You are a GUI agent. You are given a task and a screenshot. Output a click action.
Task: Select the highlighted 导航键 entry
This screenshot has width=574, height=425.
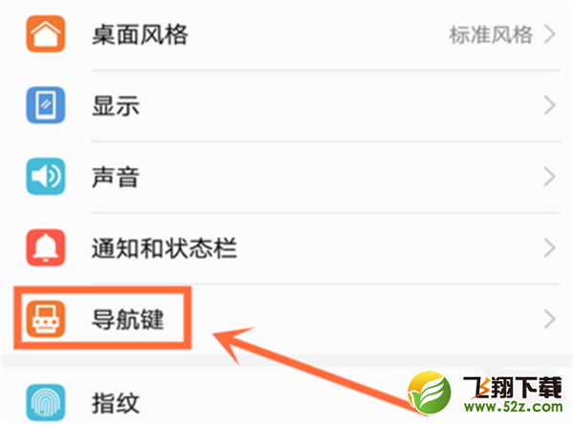(102, 318)
